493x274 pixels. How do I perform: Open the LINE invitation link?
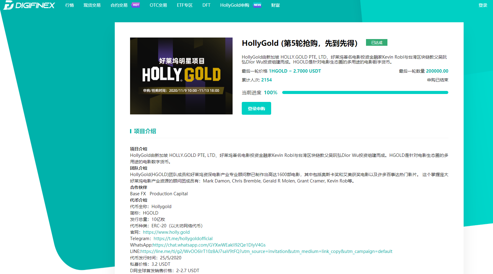[266, 251]
